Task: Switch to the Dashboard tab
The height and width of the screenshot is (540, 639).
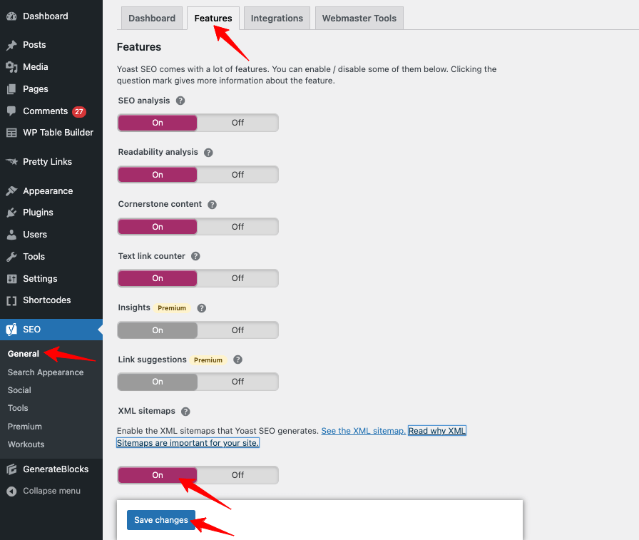Action: pyautogui.click(x=152, y=19)
